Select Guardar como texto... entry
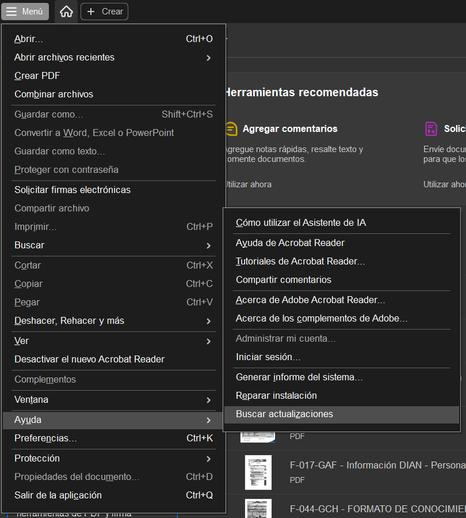The image size is (466, 518). (113, 152)
